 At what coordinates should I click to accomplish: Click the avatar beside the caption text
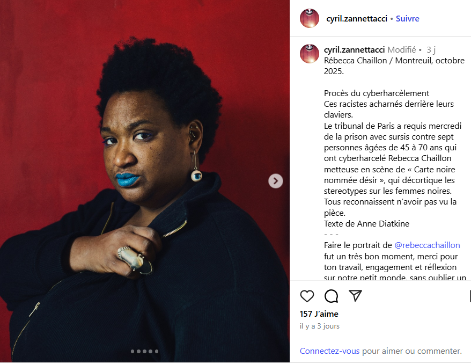(310, 54)
